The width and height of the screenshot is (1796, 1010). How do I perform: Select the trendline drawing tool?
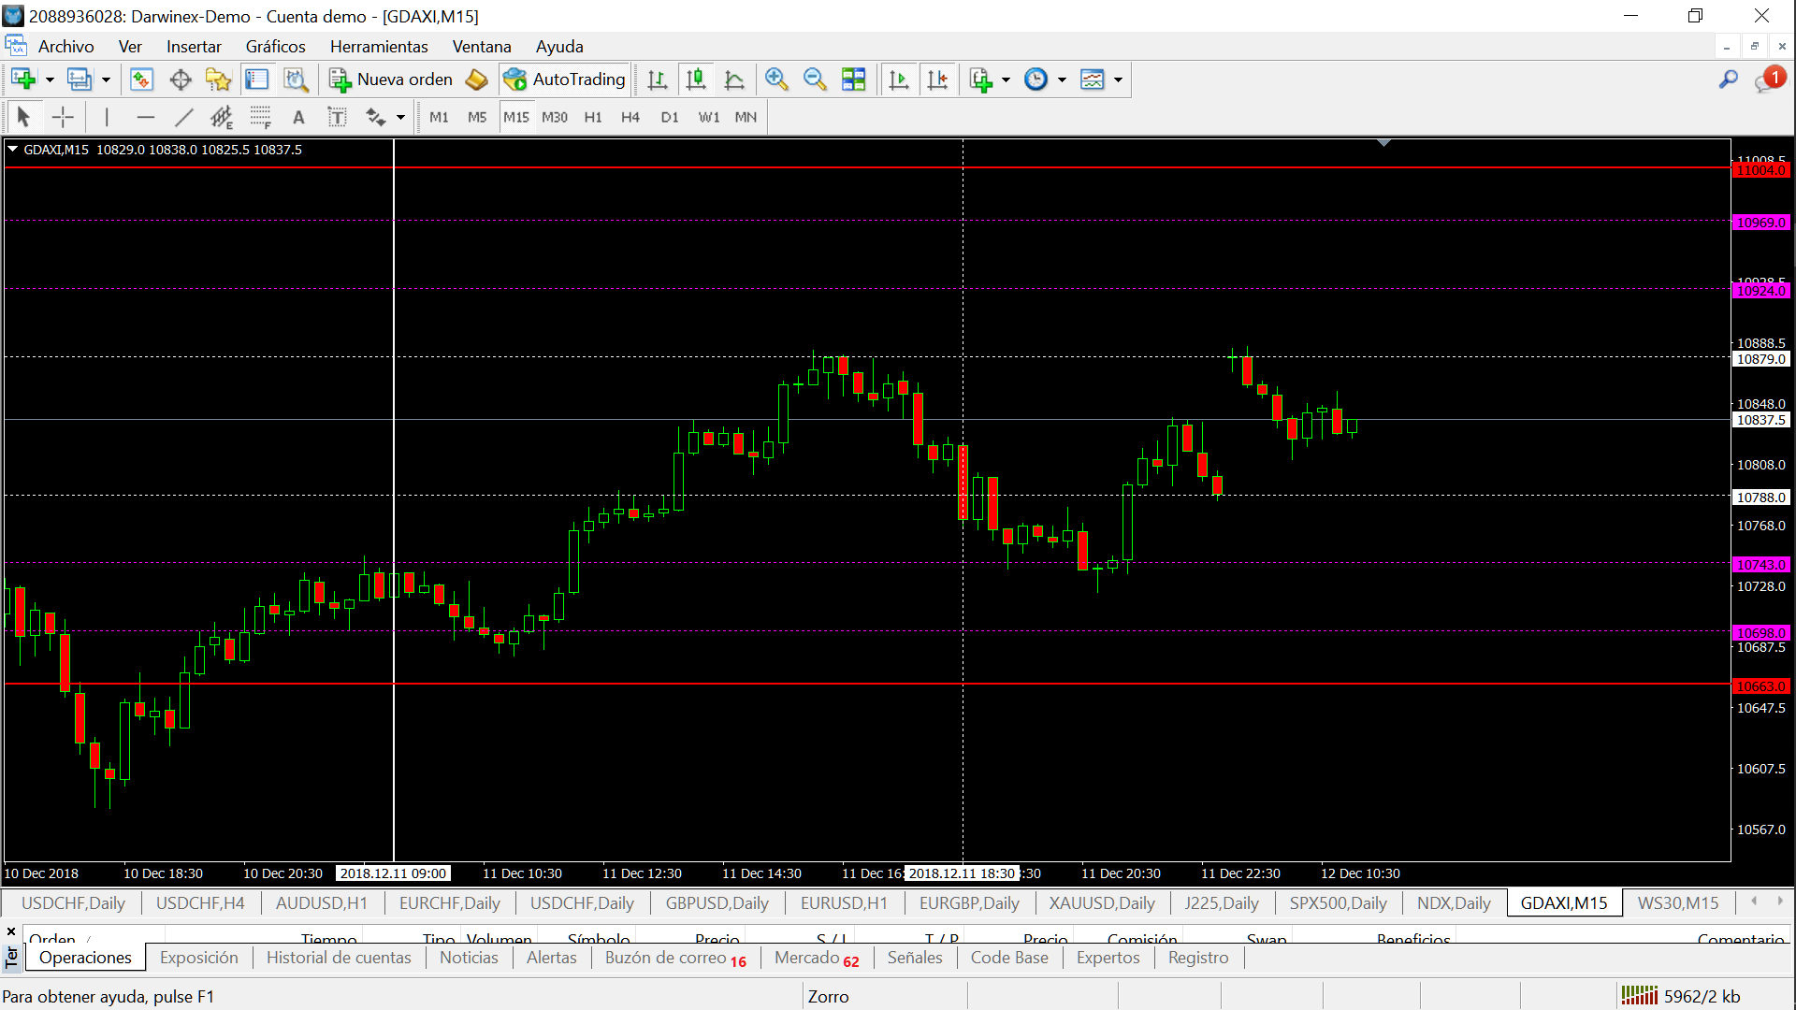[183, 117]
